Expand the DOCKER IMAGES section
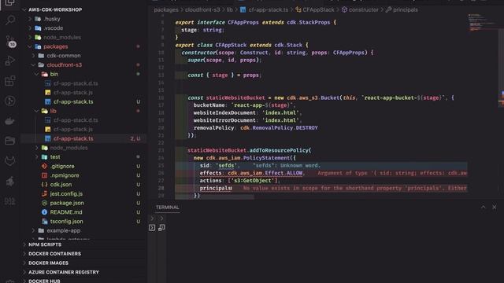The width and height of the screenshot is (504, 283). click(x=48, y=263)
